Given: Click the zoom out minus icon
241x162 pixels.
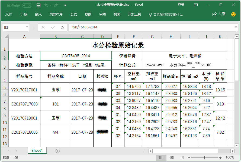Looking at the screenshot, I should 189,158.
